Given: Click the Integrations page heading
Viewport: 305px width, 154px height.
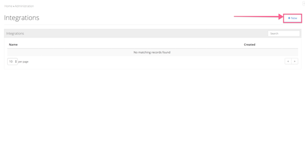Looking at the screenshot, I should click(22, 18).
